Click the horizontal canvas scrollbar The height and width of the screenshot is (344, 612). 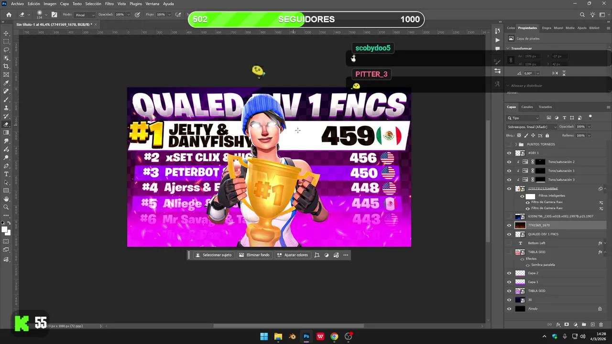pyautogui.click(x=288, y=326)
